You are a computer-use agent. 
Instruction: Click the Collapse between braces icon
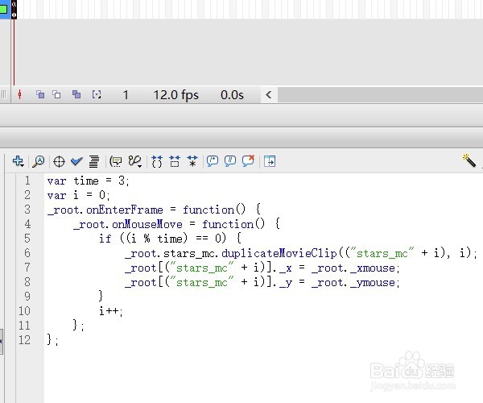tap(157, 161)
